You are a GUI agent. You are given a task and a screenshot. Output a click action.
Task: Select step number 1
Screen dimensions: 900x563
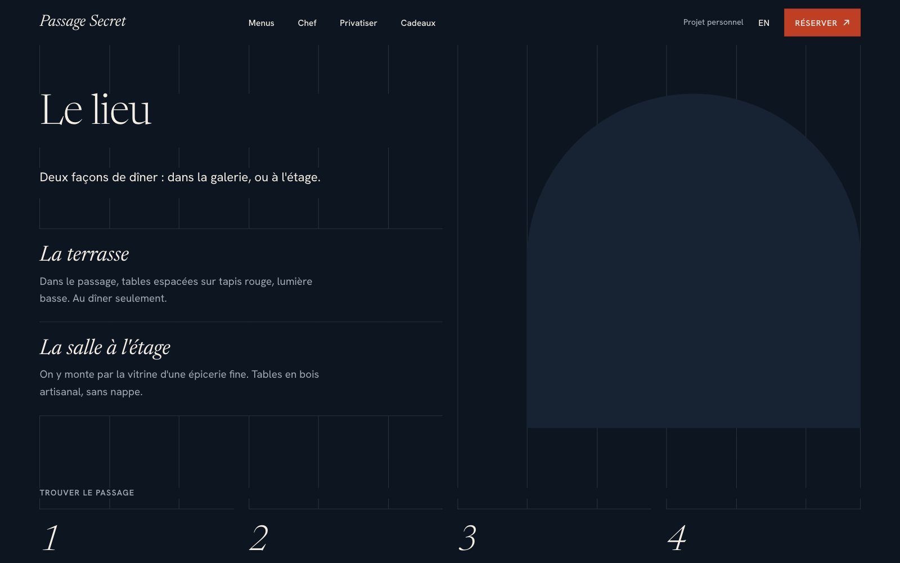[51, 538]
